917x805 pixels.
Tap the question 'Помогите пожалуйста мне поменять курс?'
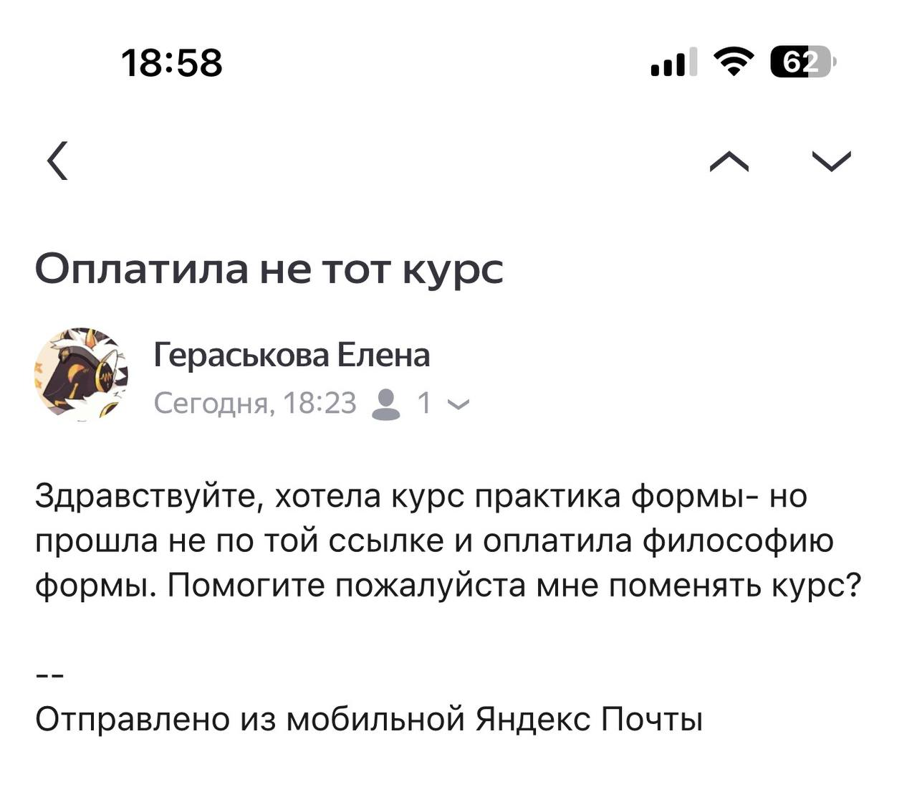[514, 586]
